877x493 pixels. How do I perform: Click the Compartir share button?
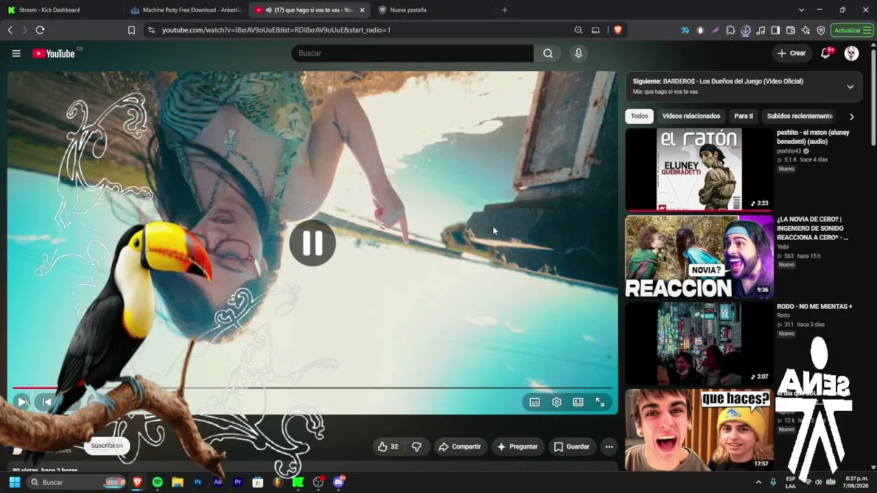(x=460, y=446)
